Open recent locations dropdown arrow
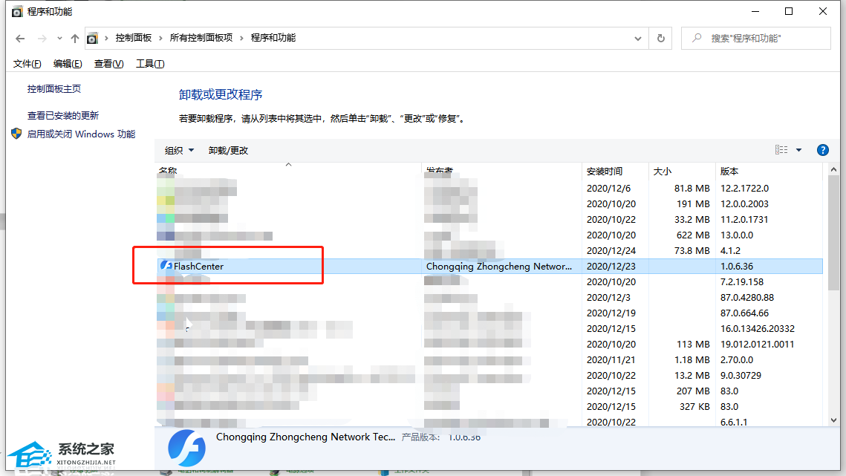This screenshot has width=846, height=476. (59, 39)
